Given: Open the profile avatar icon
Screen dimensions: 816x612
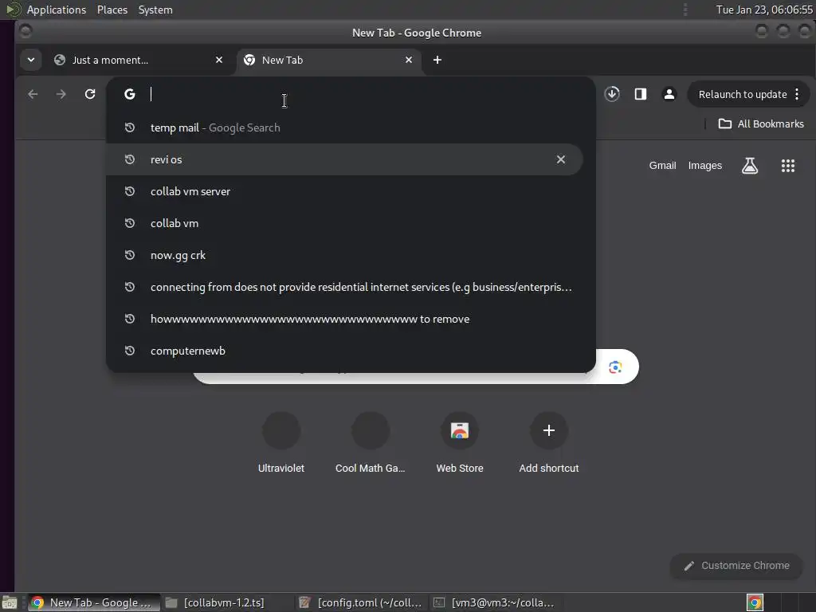Looking at the screenshot, I should [669, 94].
